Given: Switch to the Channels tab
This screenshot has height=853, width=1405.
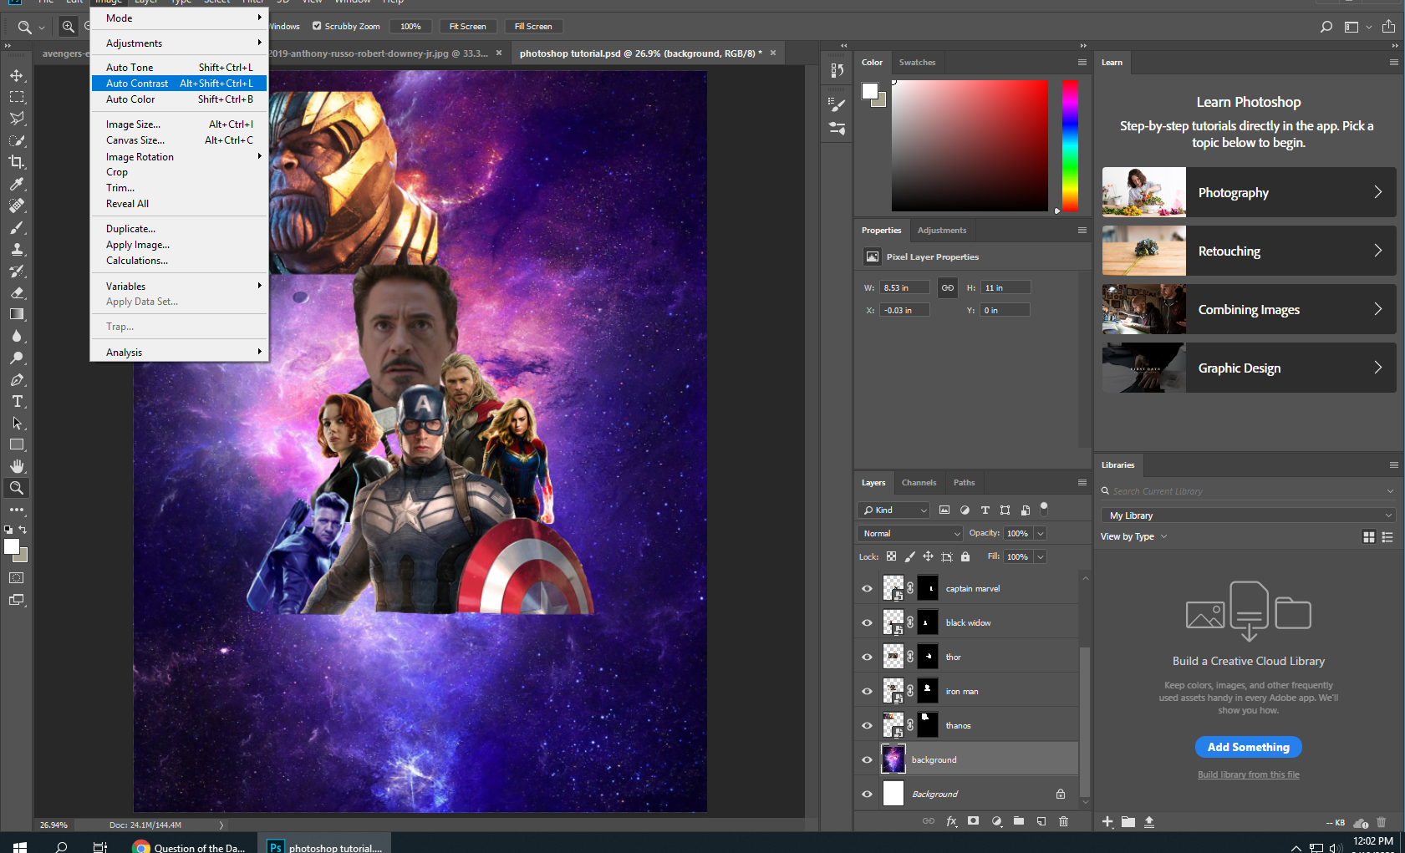Looking at the screenshot, I should coord(919,483).
